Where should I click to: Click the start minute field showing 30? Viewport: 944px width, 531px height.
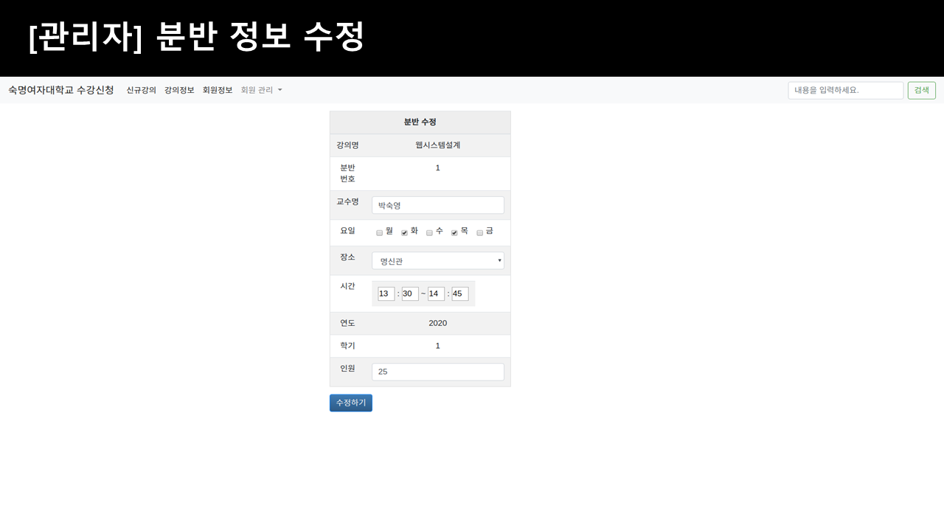410,294
